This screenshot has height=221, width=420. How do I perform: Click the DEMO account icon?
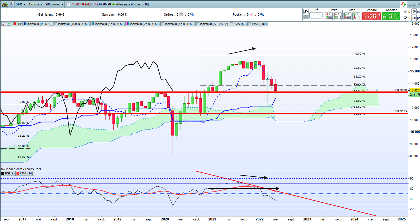5,4
